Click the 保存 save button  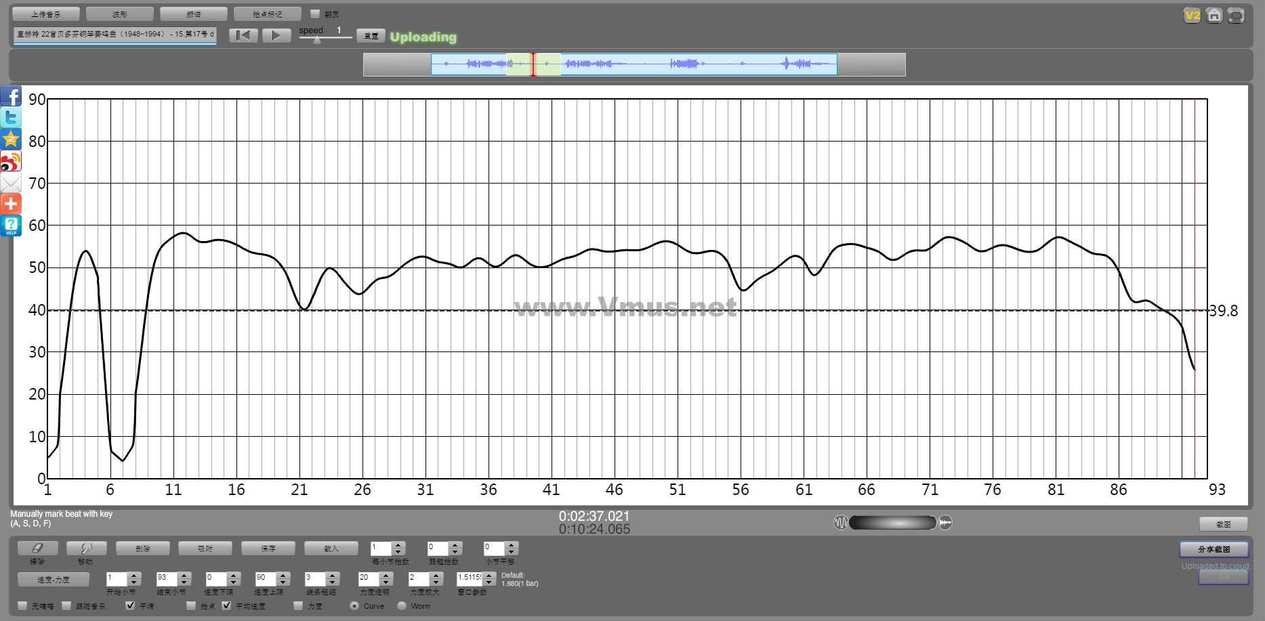coord(268,548)
